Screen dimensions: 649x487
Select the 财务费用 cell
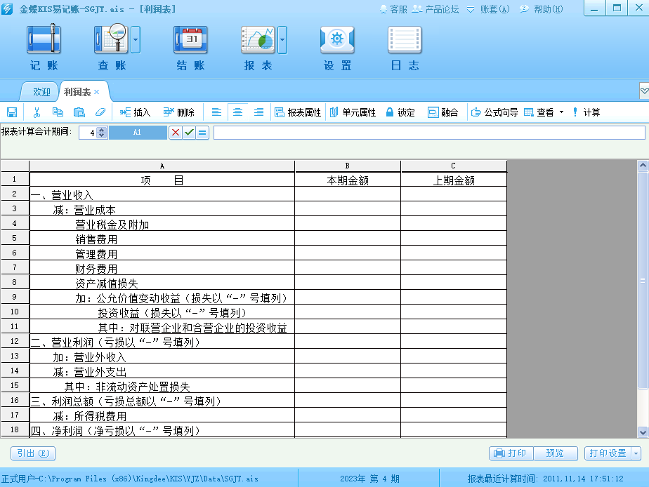[162, 267]
